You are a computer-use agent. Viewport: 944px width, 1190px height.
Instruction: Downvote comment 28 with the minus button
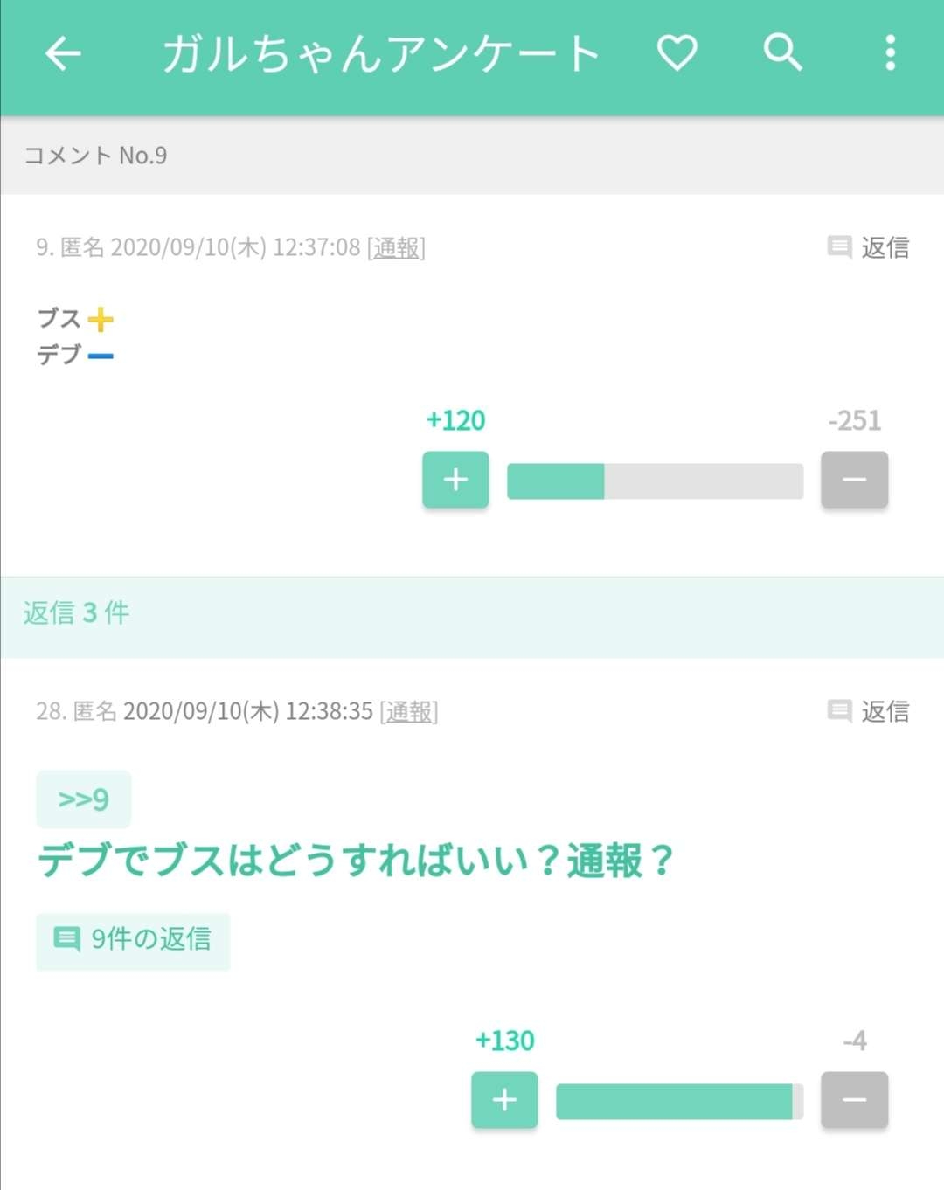coord(854,1100)
